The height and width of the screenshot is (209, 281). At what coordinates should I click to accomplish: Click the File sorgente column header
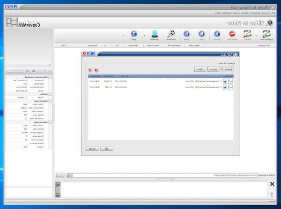click(x=237, y=46)
